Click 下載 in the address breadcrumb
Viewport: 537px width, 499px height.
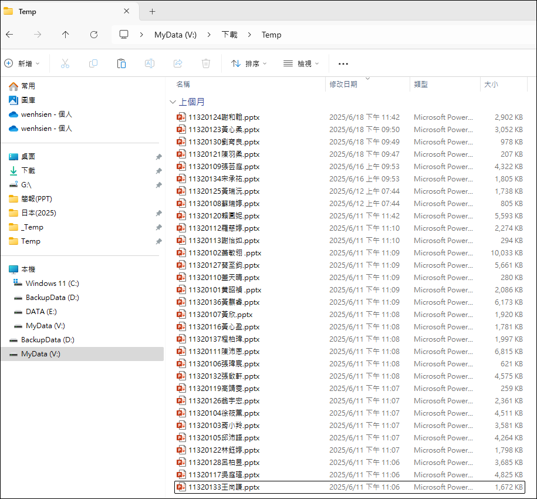pyautogui.click(x=229, y=35)
